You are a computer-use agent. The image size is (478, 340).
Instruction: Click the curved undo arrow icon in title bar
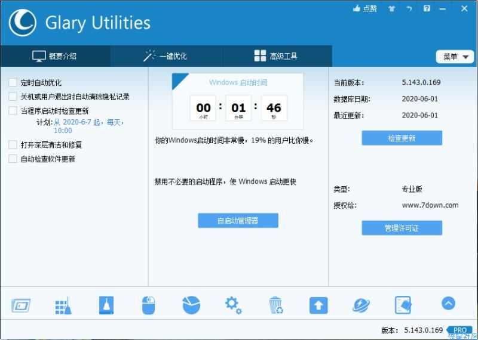pyautogui.click(x=409, y=9)
